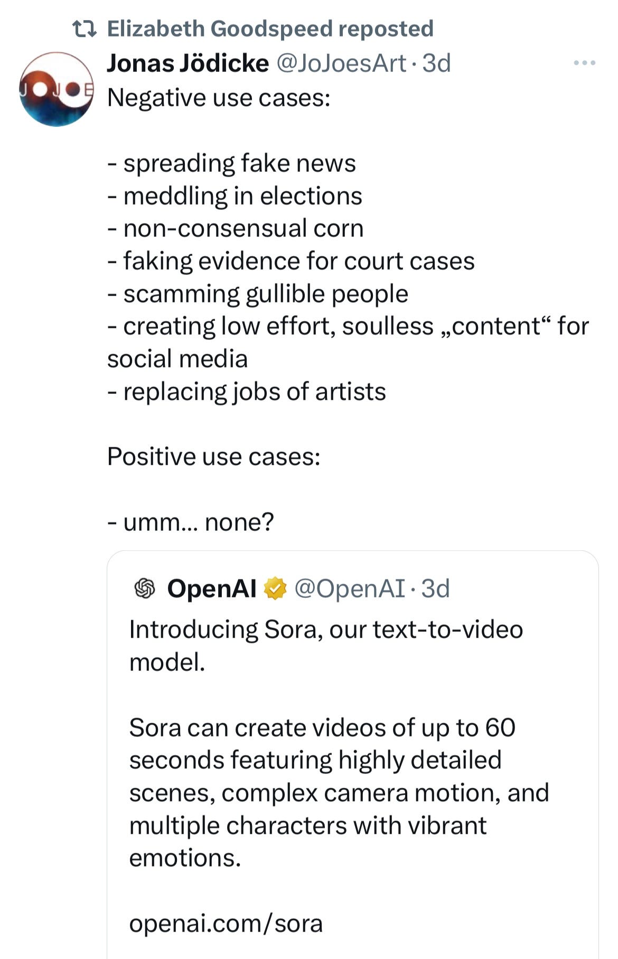Click the "Negative use cases:" line
The image size is (618, 959).
(219, 98)
